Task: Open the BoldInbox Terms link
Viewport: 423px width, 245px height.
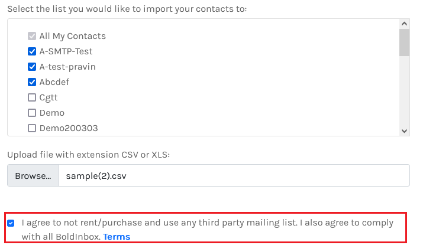Action: point(117,237)
